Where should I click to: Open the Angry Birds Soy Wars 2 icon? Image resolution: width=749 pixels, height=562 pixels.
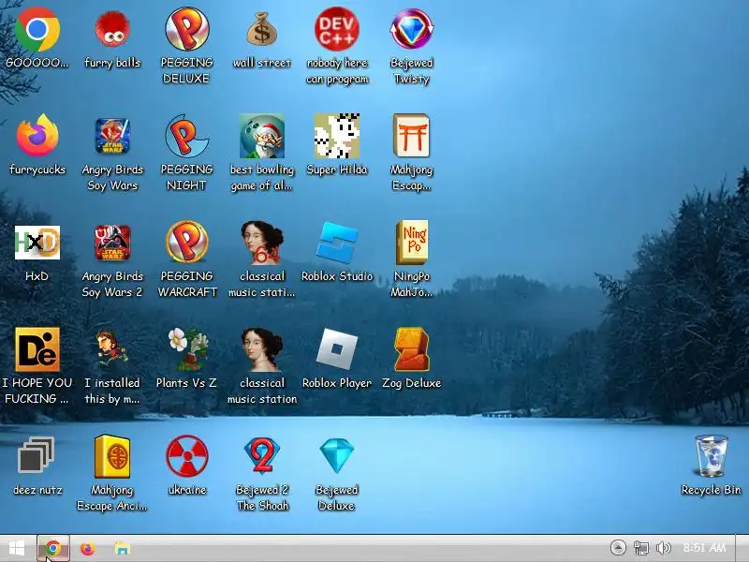[112, 243]
